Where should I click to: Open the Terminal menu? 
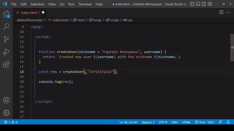(85, 4)
